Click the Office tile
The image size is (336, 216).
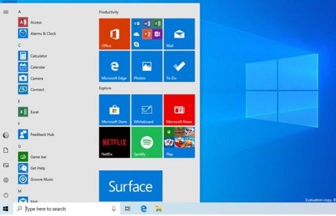(114, 34)
